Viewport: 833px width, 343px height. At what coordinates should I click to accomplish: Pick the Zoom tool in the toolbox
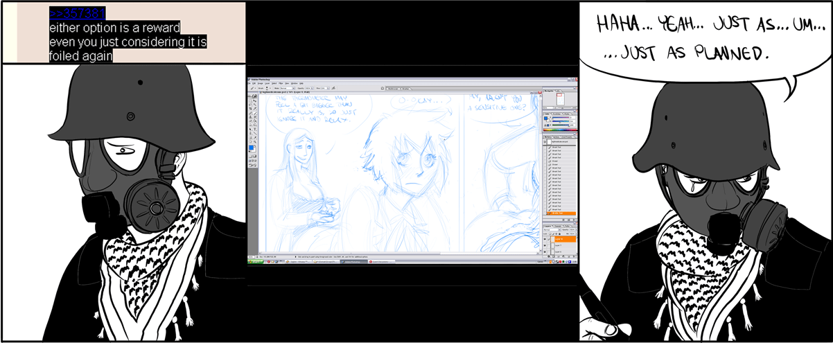[x=254, y=142]
